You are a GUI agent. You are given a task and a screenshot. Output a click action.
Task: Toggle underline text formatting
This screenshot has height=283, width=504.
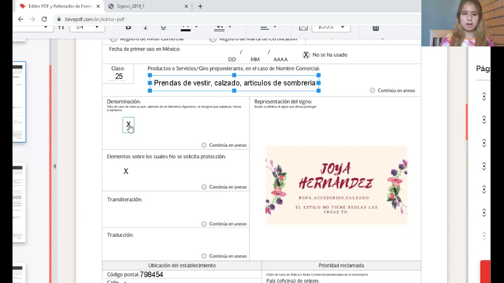tap(163, 27)
